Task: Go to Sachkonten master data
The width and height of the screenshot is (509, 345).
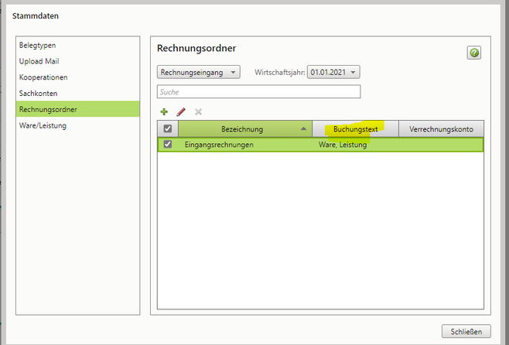Action: pyautogui.click(x=39, y=94)
